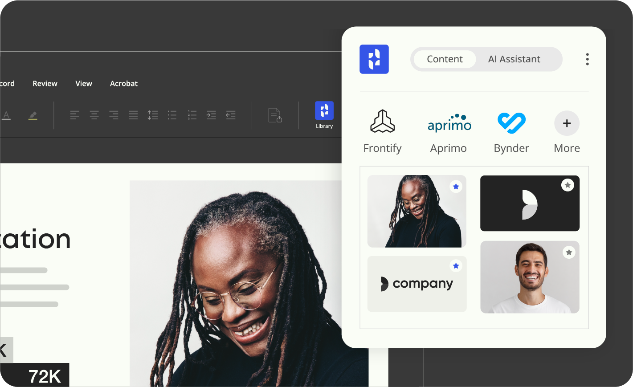This screenshot has height=387, width=633.
Task: Open line spacing options
Action: [153, 115]
